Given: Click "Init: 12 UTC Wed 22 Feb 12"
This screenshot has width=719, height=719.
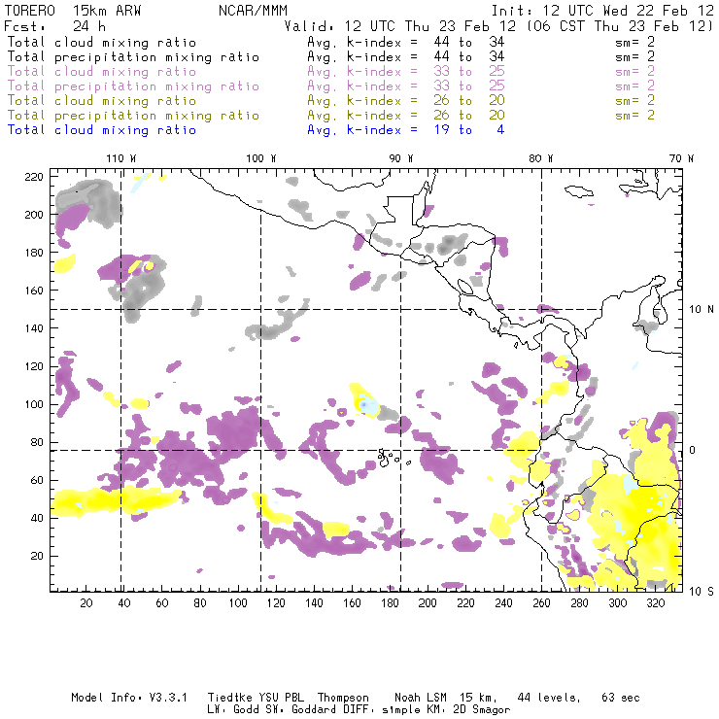Looking at the screenshot, I should [x=602, y=11].
